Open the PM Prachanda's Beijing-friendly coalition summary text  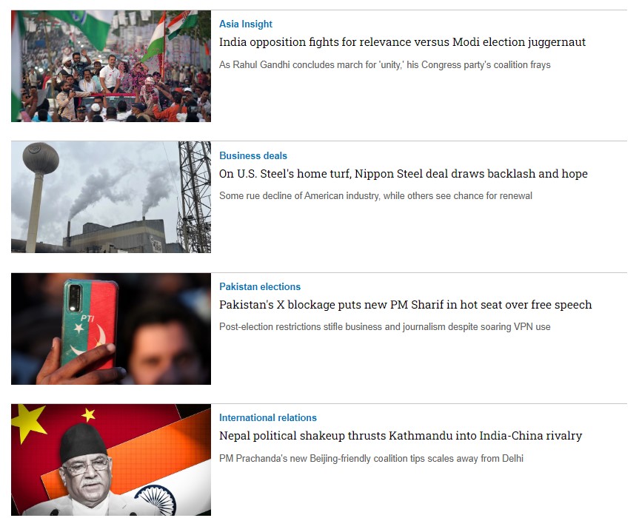tap(371, 459)
